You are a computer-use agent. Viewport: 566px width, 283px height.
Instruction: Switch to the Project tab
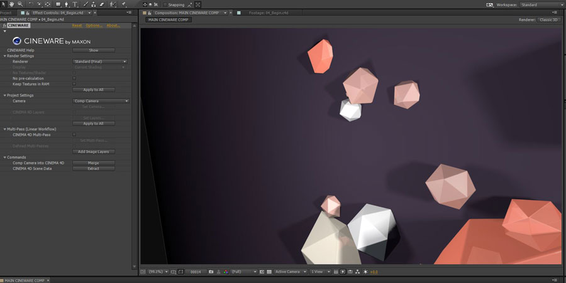pyautogui.click(x=6, y=13)
